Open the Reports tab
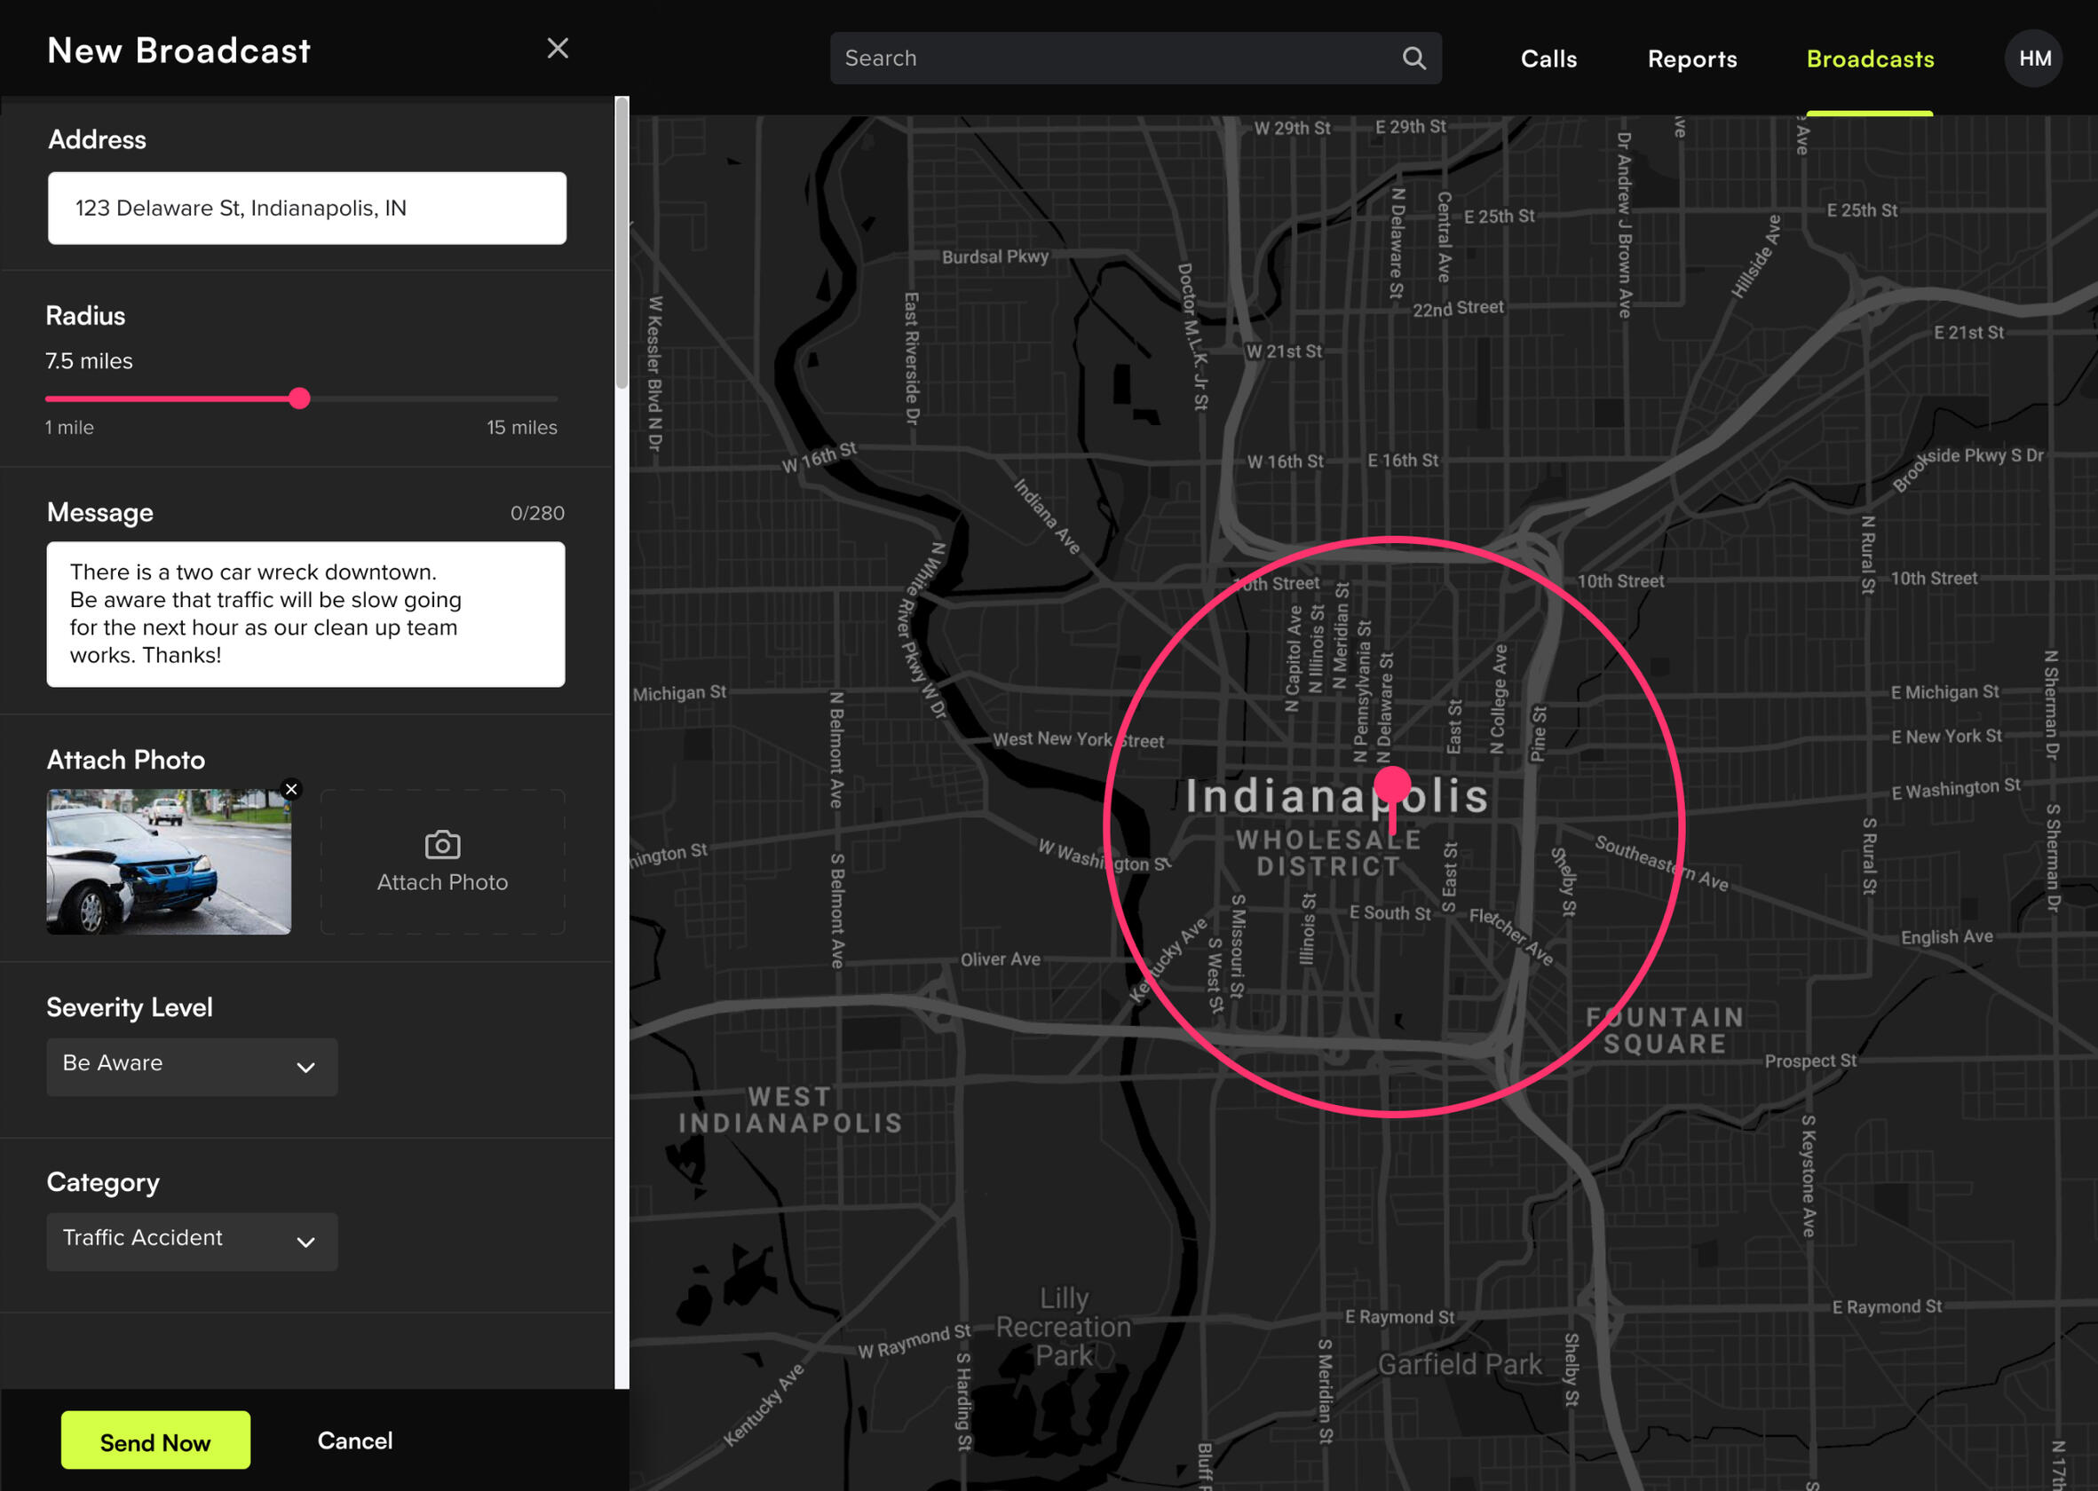This screenshot has height=1491, width=2098. (1692, 59)
